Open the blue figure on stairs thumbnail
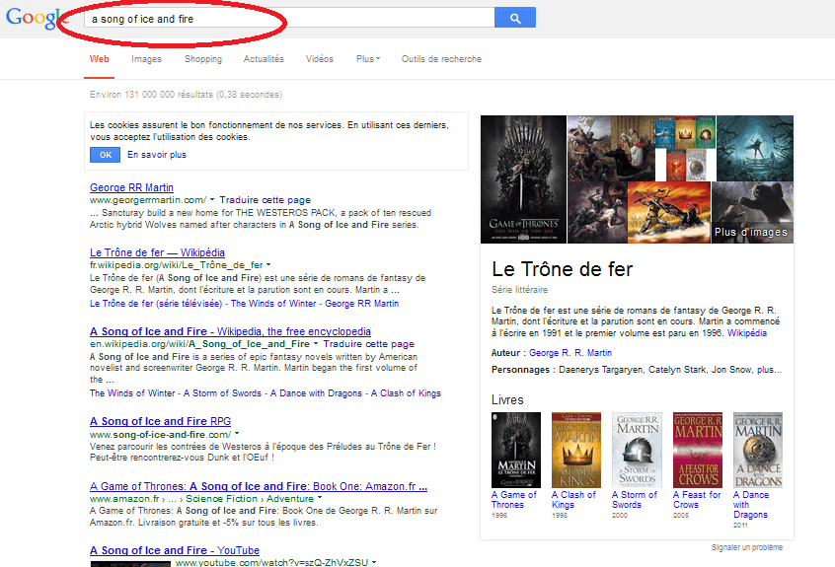835x567 pixels. tap(755, 148)
